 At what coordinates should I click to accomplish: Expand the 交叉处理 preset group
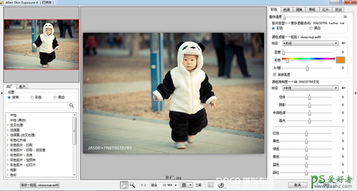[8, 125]
